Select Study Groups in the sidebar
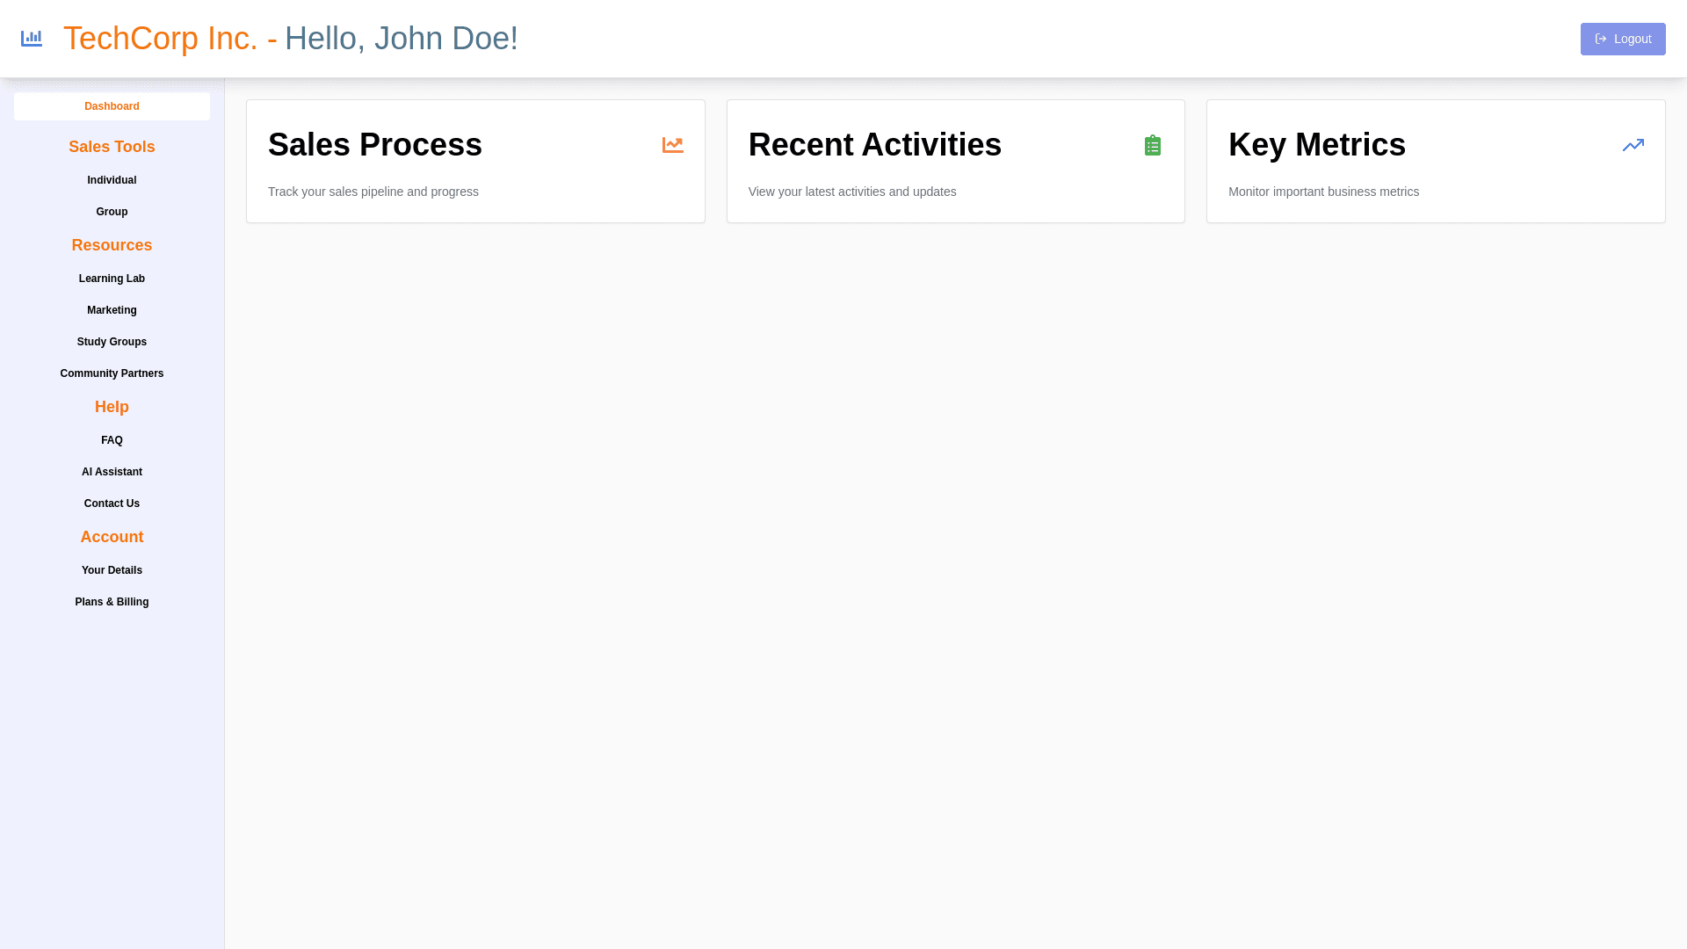The image size is (1687, 949). [x=112, y=342]
